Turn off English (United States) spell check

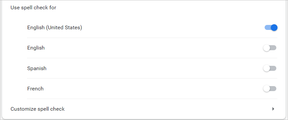click(x=271, y=28)
